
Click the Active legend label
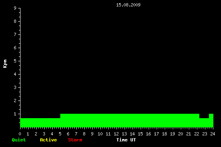click(48, 140)
